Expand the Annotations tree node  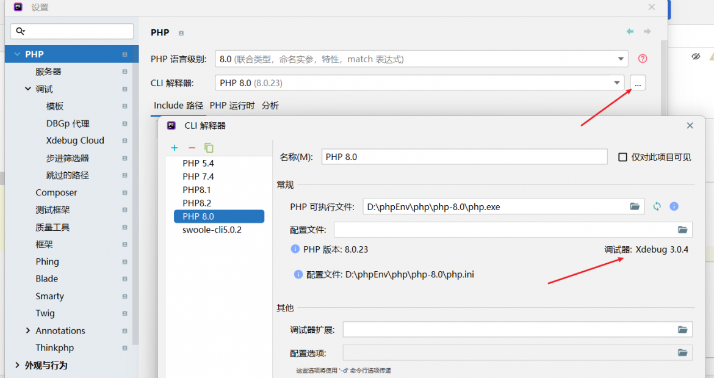28,330
